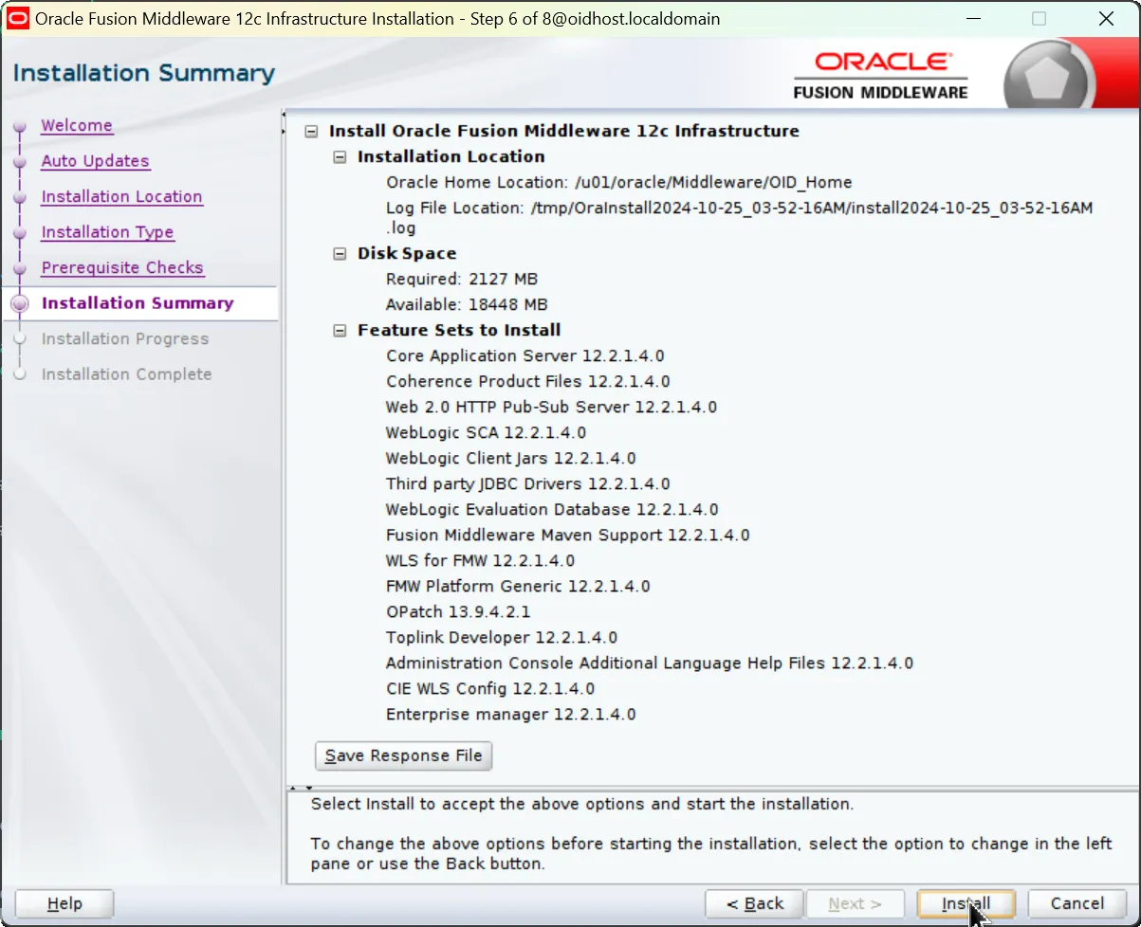This screenshot has width=1141, height=927.
Task: Click the Installation Summary current step icon
Action: 19,304
